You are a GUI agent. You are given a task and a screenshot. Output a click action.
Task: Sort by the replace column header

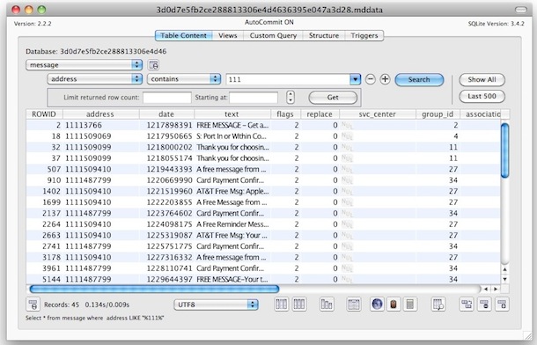[320, 114]
